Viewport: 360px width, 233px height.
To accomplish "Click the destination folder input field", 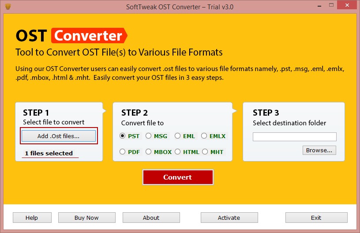I will pos(295,137).
